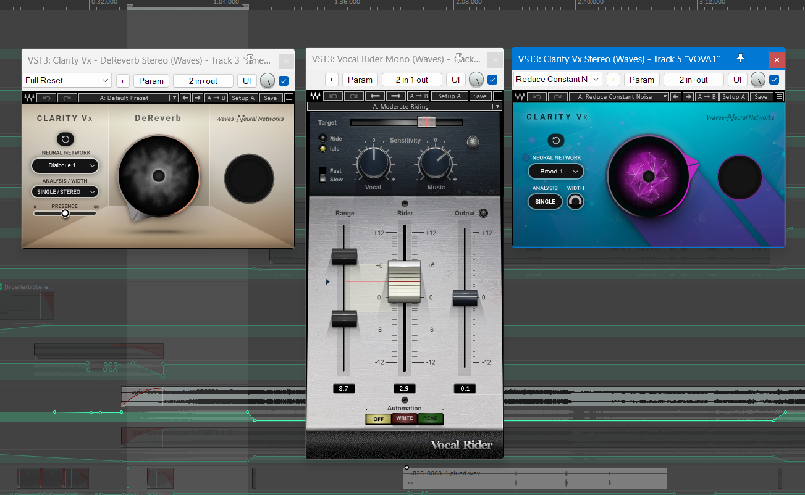Load next preset in Vocal Rider
Screen dimensions: 805x495
396,96
